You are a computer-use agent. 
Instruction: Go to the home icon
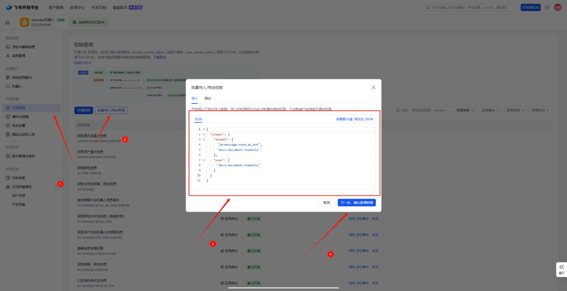coord(7,22)
